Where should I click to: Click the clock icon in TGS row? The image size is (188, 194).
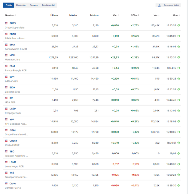179,175
